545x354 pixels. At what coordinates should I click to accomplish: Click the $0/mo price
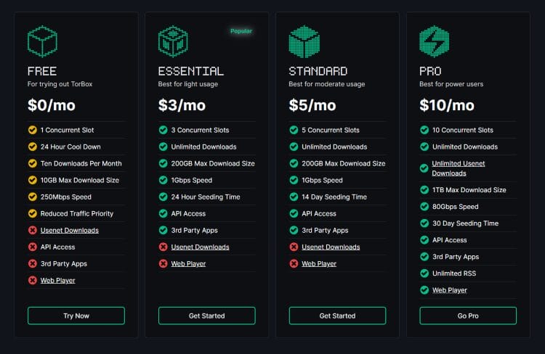pyautogui.click(x=52, y=105)
